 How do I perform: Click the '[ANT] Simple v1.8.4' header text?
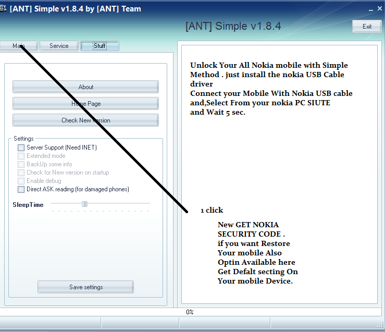(233, 26)
